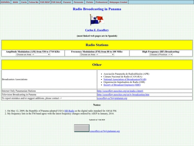This screenshot has width=194, height=146.
Task: Click the ESPAÑOL menu button
Action: click(5, 2)
